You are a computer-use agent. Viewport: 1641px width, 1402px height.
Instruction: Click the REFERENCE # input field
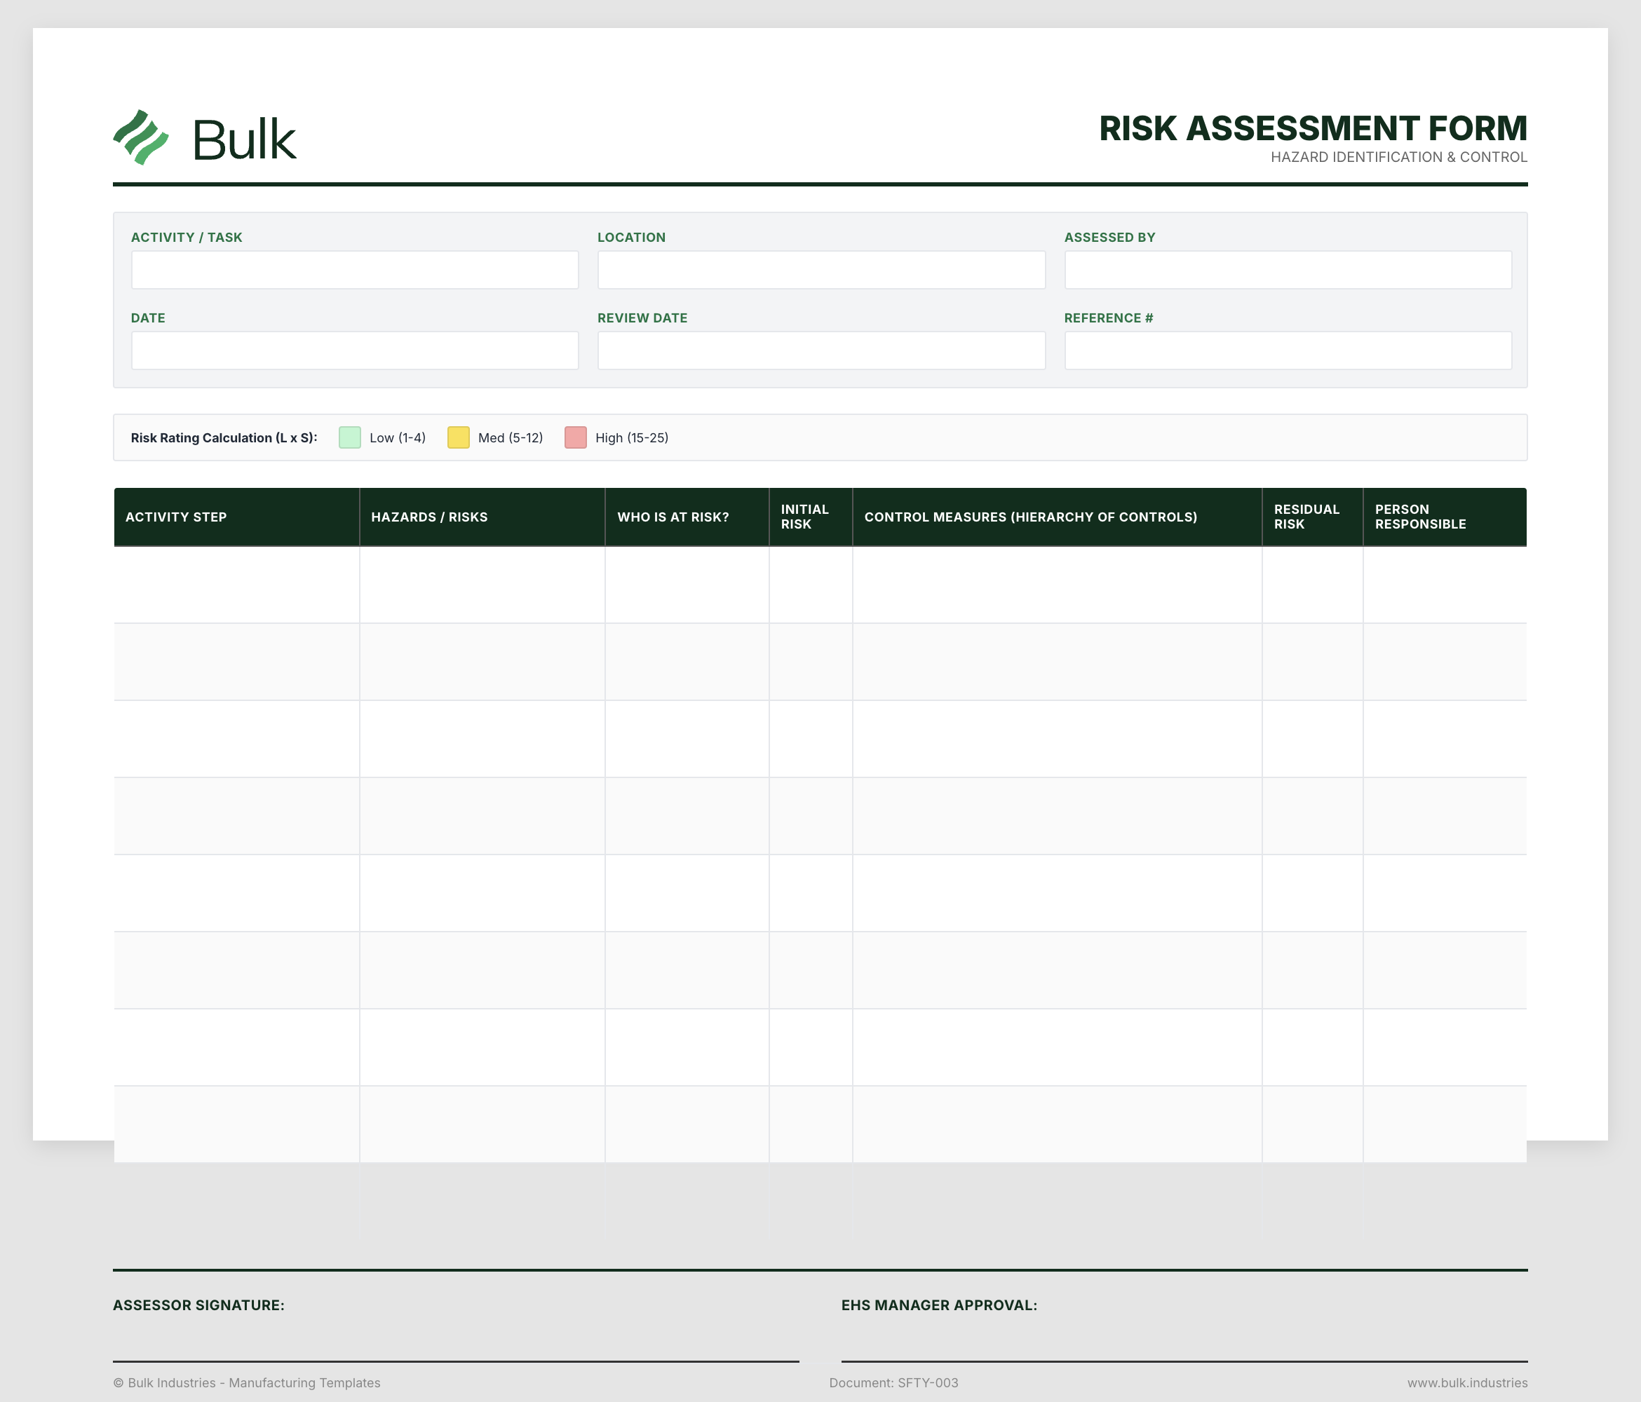point(1288,350)
